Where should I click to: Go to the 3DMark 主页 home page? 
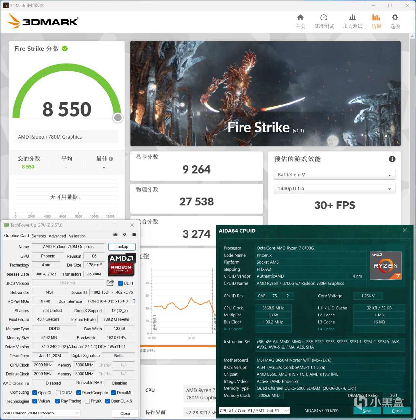coord(300,21)
